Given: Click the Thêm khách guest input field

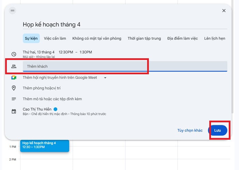Looking at the screenshot, I should [125, 66].
